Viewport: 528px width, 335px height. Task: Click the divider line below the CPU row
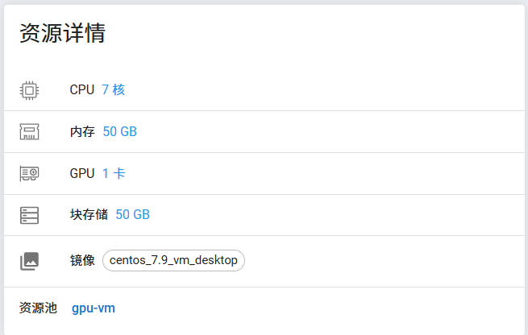pos(264,111)
